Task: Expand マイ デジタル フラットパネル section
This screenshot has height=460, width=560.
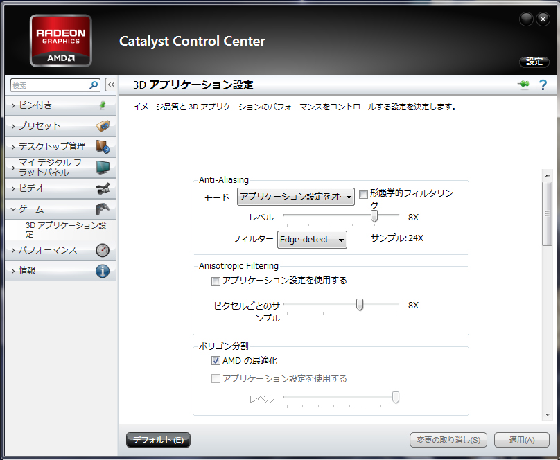Action: (x=60, y=168)
